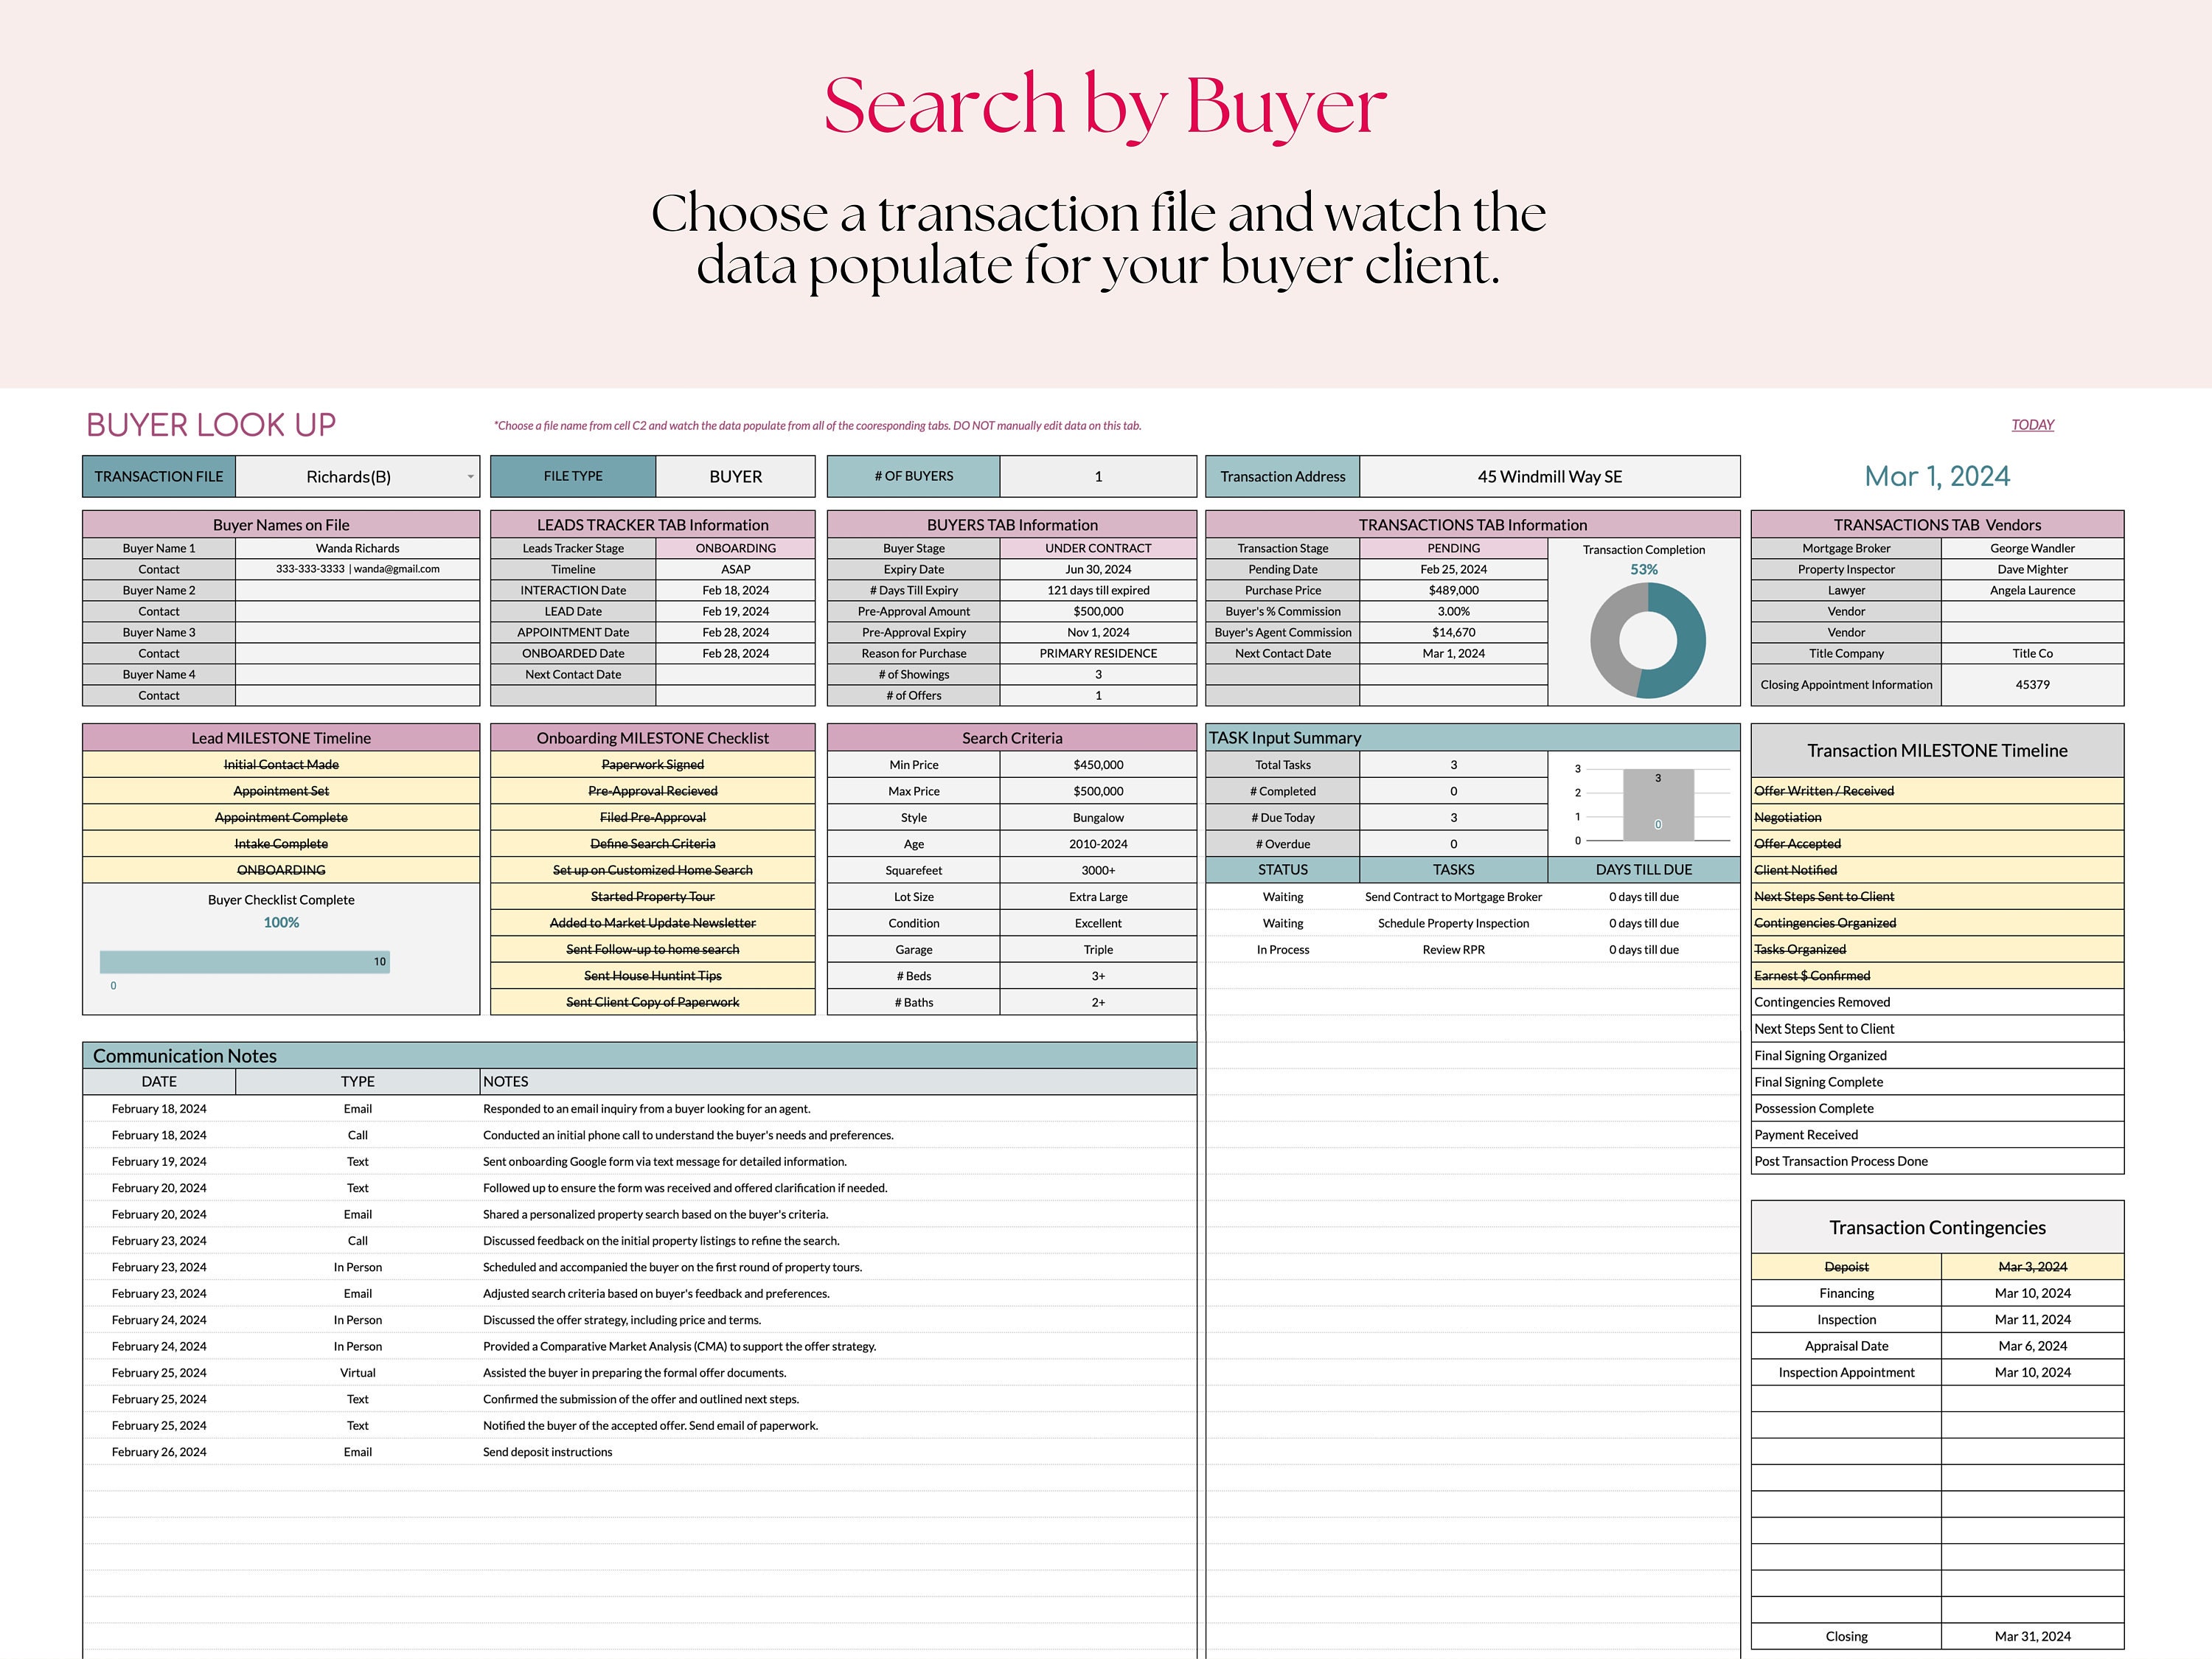
Task: Click the PENDING transaction stage cell
Action: (1453, 548)
